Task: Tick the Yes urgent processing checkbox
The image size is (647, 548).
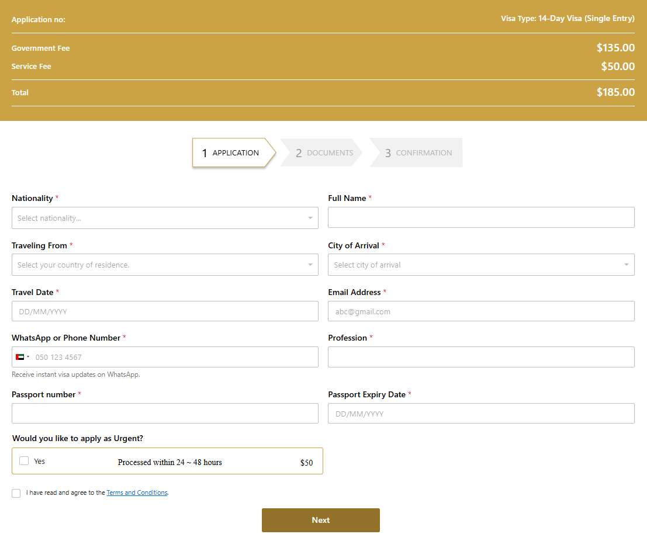Action: pyautogui.click(x=24, y=461)
